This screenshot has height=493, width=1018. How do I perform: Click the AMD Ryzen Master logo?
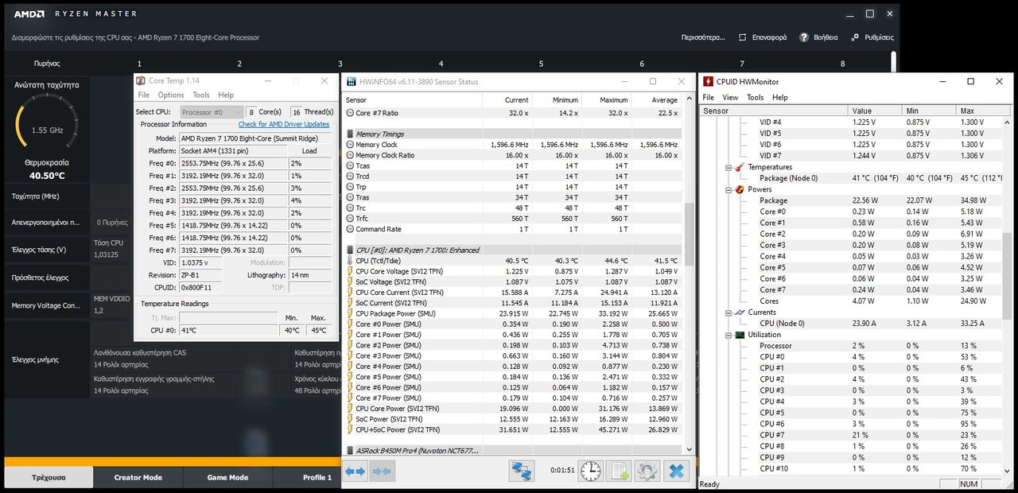pos(29,14)
